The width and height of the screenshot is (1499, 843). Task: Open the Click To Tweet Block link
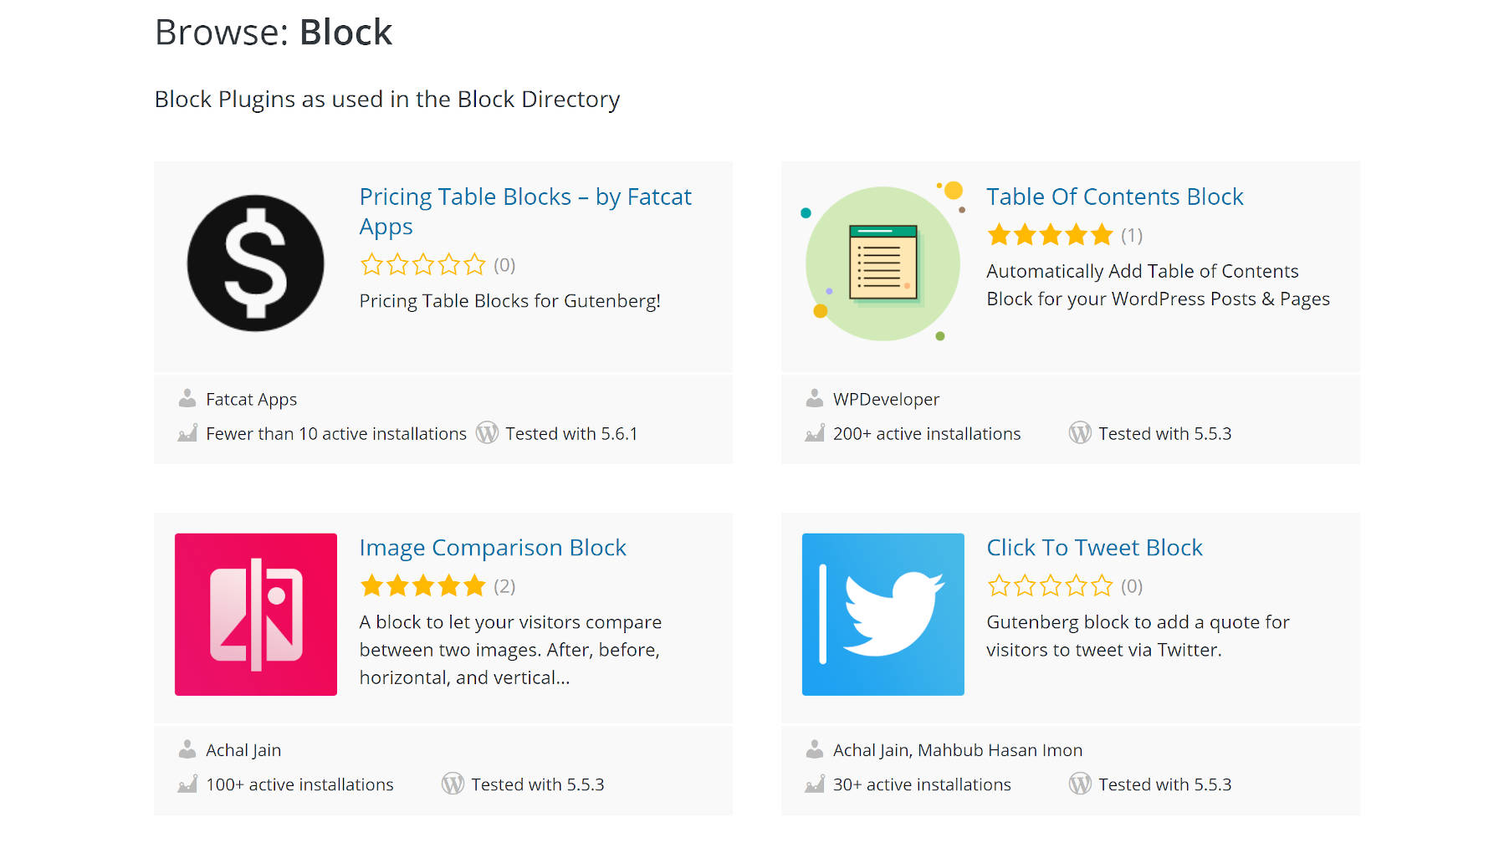coord(1096,547)
